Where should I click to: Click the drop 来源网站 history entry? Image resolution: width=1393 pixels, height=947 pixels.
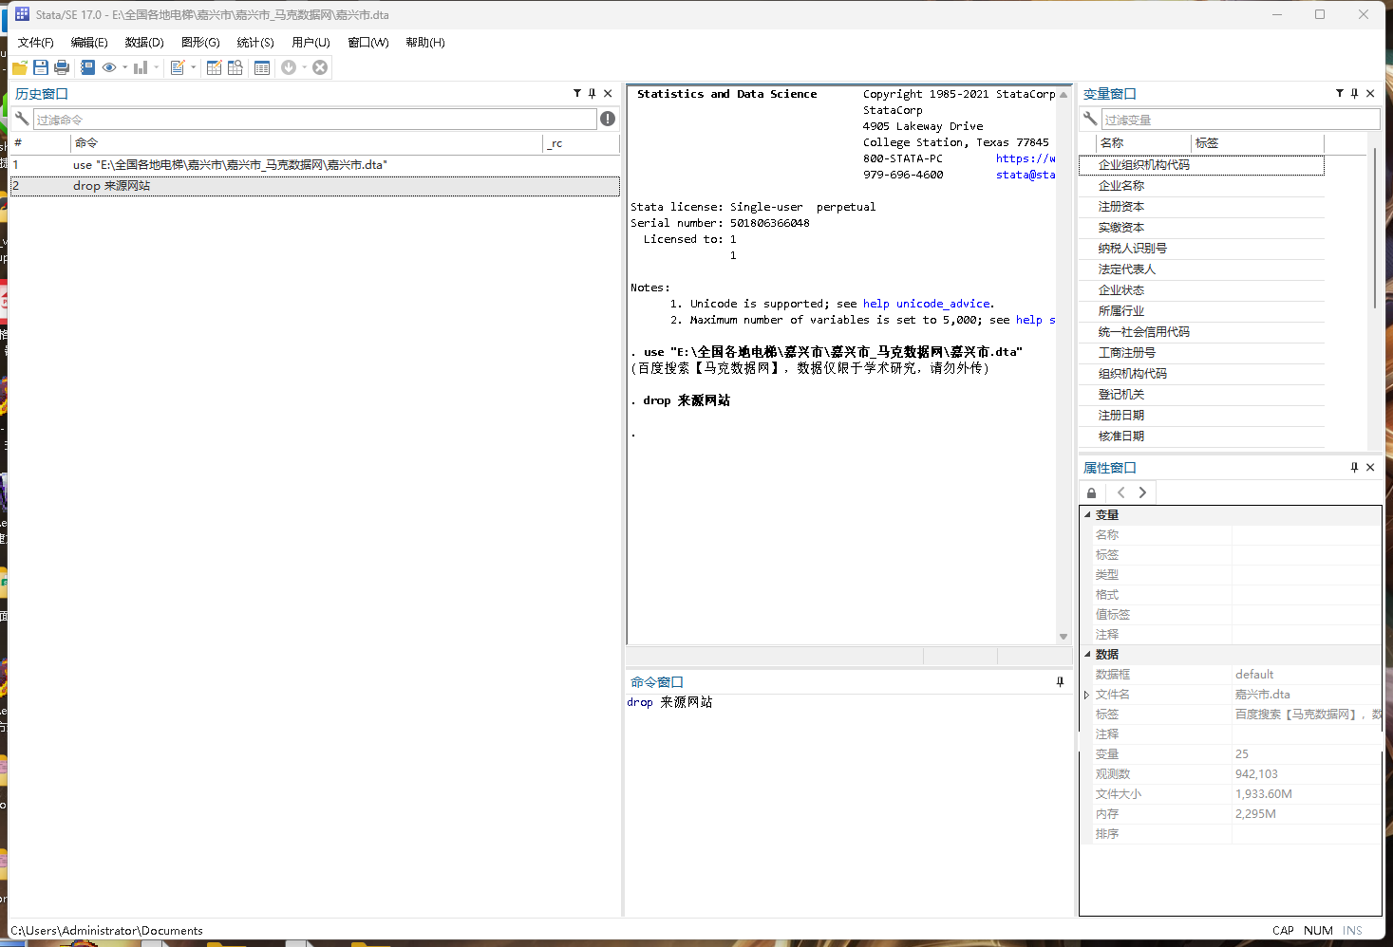click(111, 185)
